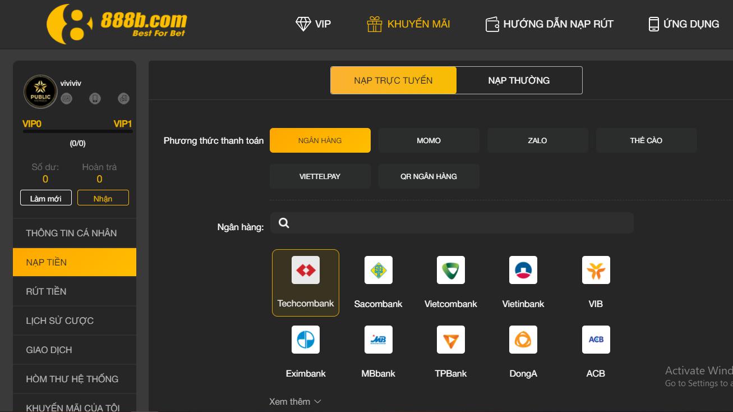Click the VIP level progress bar
Viewport: 733px width, 412px height.
[x=78, y=131]
